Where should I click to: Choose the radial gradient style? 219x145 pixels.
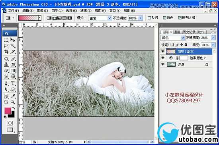(x=54, y=18)
